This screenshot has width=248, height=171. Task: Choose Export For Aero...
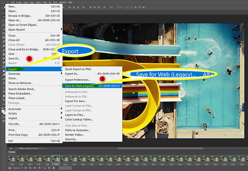pos(92,101)
